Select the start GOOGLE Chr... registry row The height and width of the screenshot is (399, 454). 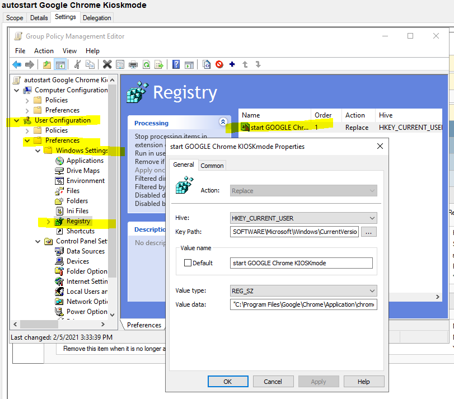[x=341, y=127]
